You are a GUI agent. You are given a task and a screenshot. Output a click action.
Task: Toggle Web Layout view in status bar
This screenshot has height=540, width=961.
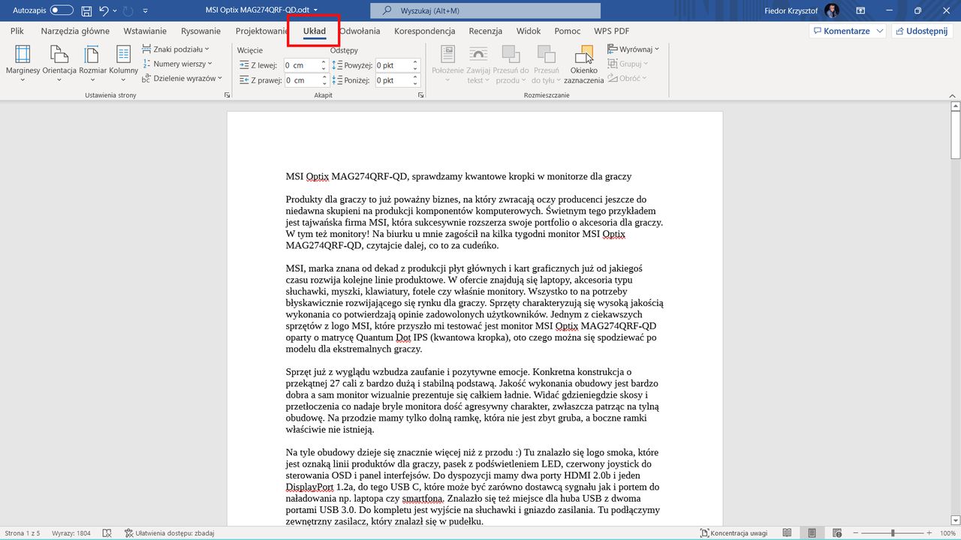click(x=839, y=531)
